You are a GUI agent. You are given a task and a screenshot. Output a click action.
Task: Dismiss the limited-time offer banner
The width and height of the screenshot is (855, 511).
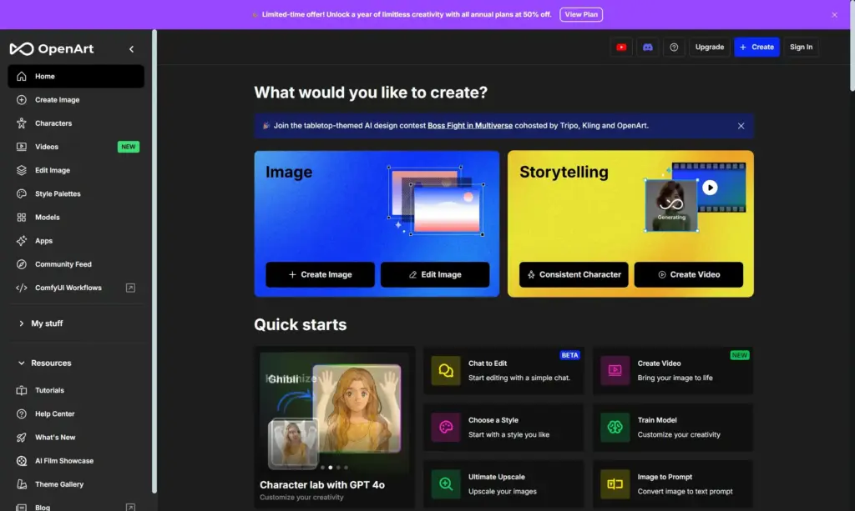(x=834, y=15)
